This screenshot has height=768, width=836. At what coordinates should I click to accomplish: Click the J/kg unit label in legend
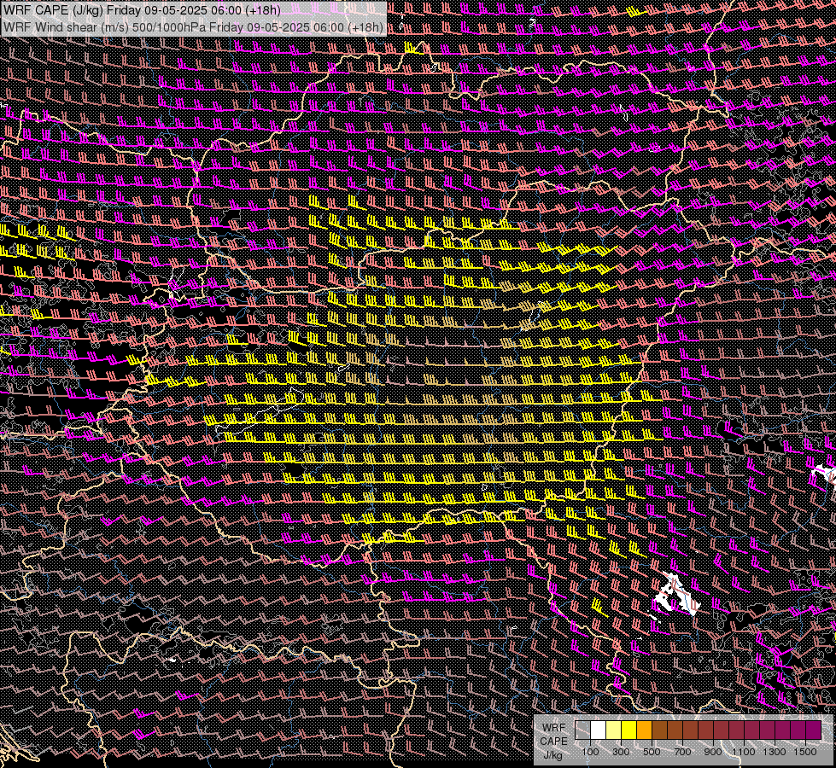tap(553, 755)
